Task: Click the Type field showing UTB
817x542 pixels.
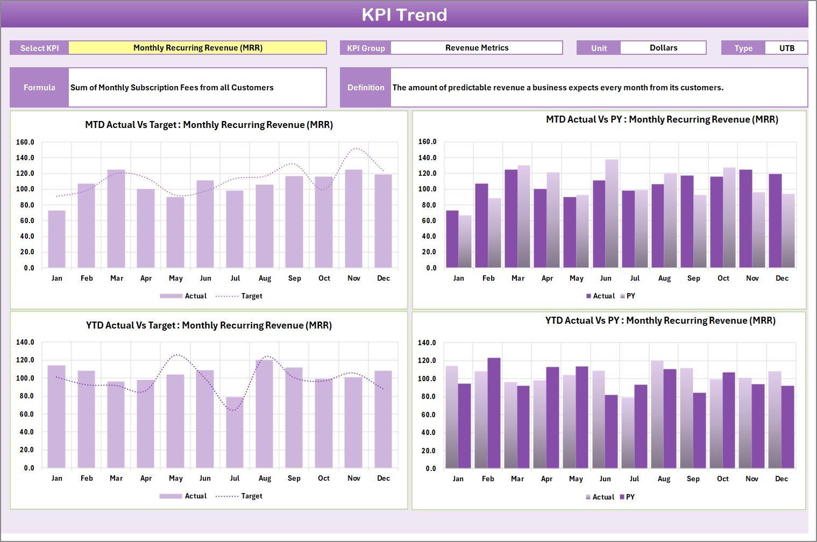Action: [786, 47]
